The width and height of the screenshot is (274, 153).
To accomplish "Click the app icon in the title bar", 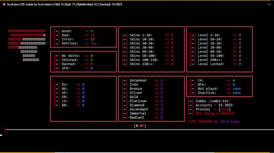I will (x=3, y=4).
